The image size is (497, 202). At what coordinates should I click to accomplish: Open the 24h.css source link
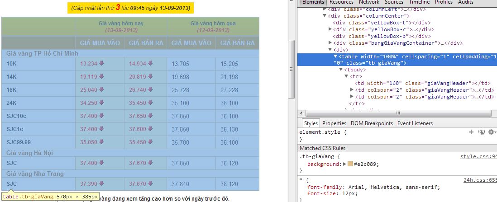pos(480,180)
